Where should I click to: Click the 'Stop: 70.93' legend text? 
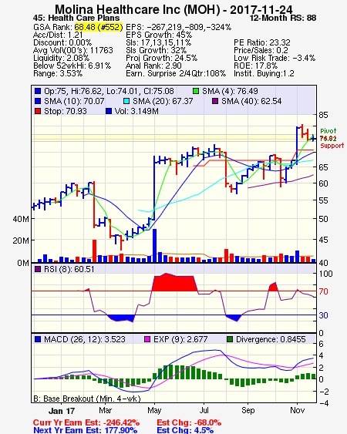click(66, 111)
